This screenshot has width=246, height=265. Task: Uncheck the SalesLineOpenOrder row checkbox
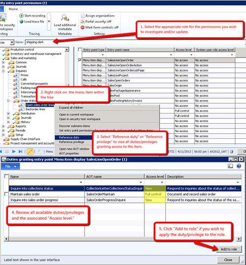tap(80, 60)
